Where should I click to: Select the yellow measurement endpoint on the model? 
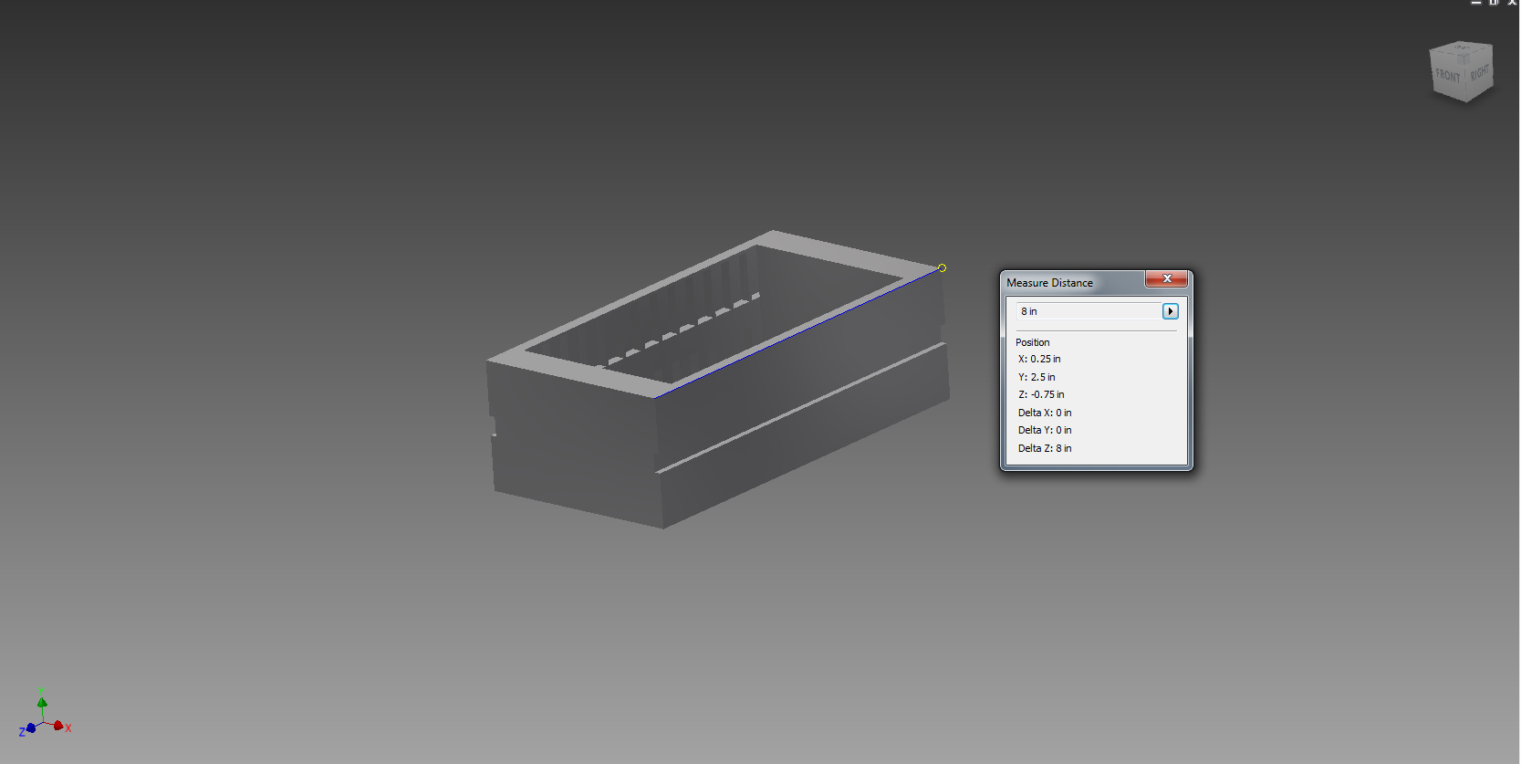point(942,267)
